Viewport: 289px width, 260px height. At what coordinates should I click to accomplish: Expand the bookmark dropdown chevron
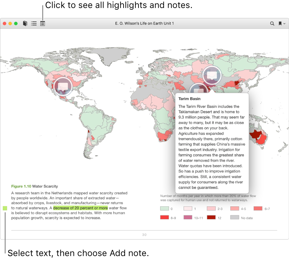(x=284, y=24)
